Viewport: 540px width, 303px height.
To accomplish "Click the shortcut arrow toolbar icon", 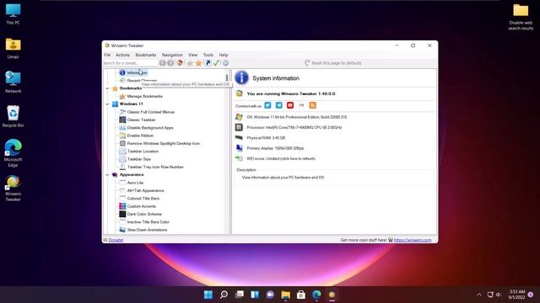I will tap(208, 63).
